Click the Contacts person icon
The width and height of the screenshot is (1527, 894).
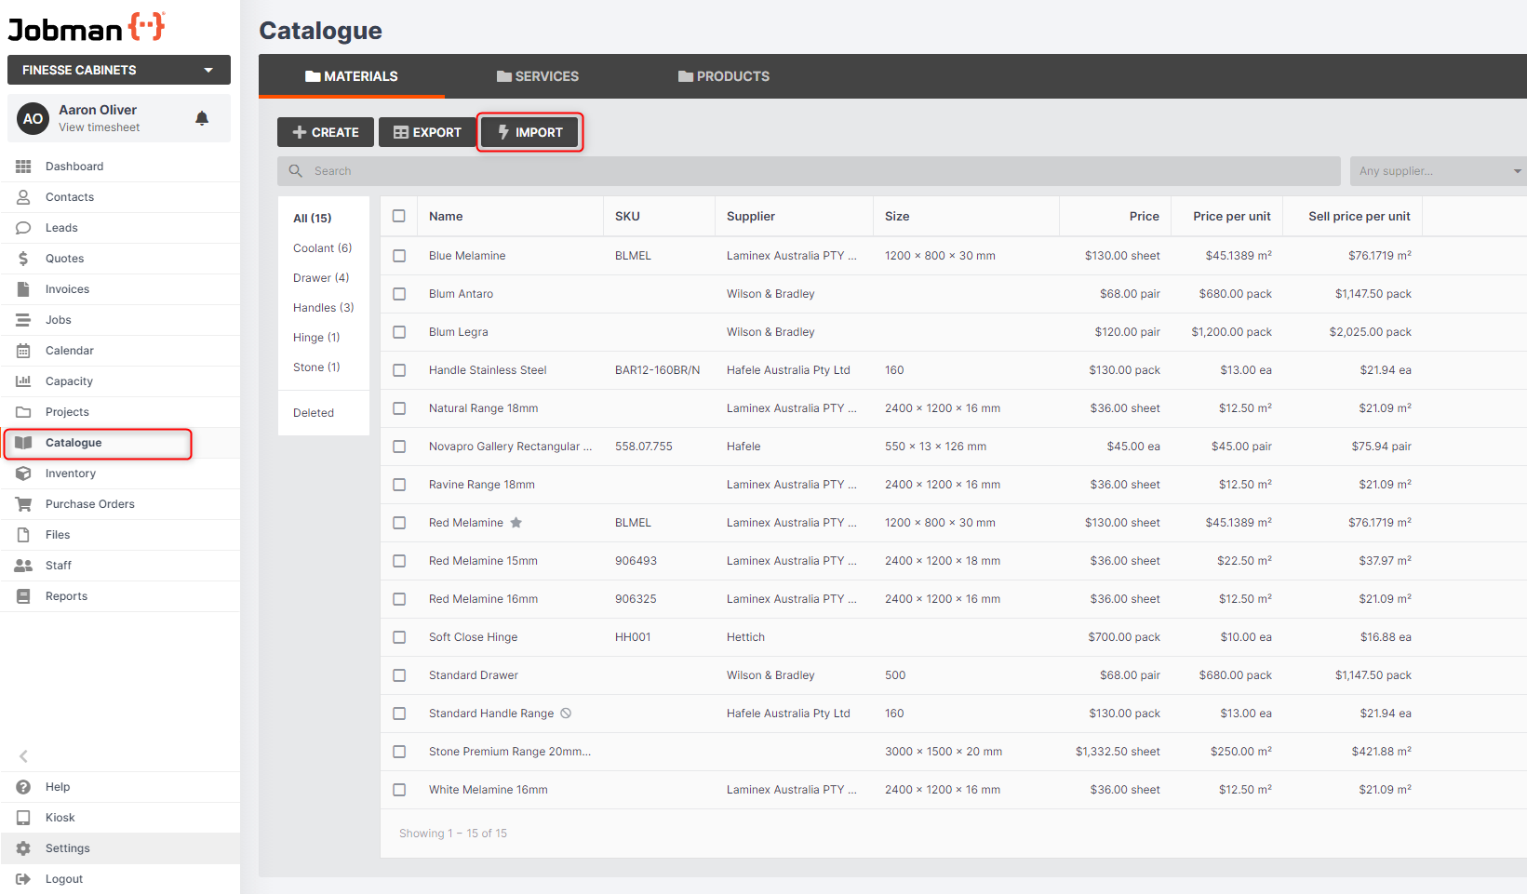pyautogui.click(x=23, y=197)
